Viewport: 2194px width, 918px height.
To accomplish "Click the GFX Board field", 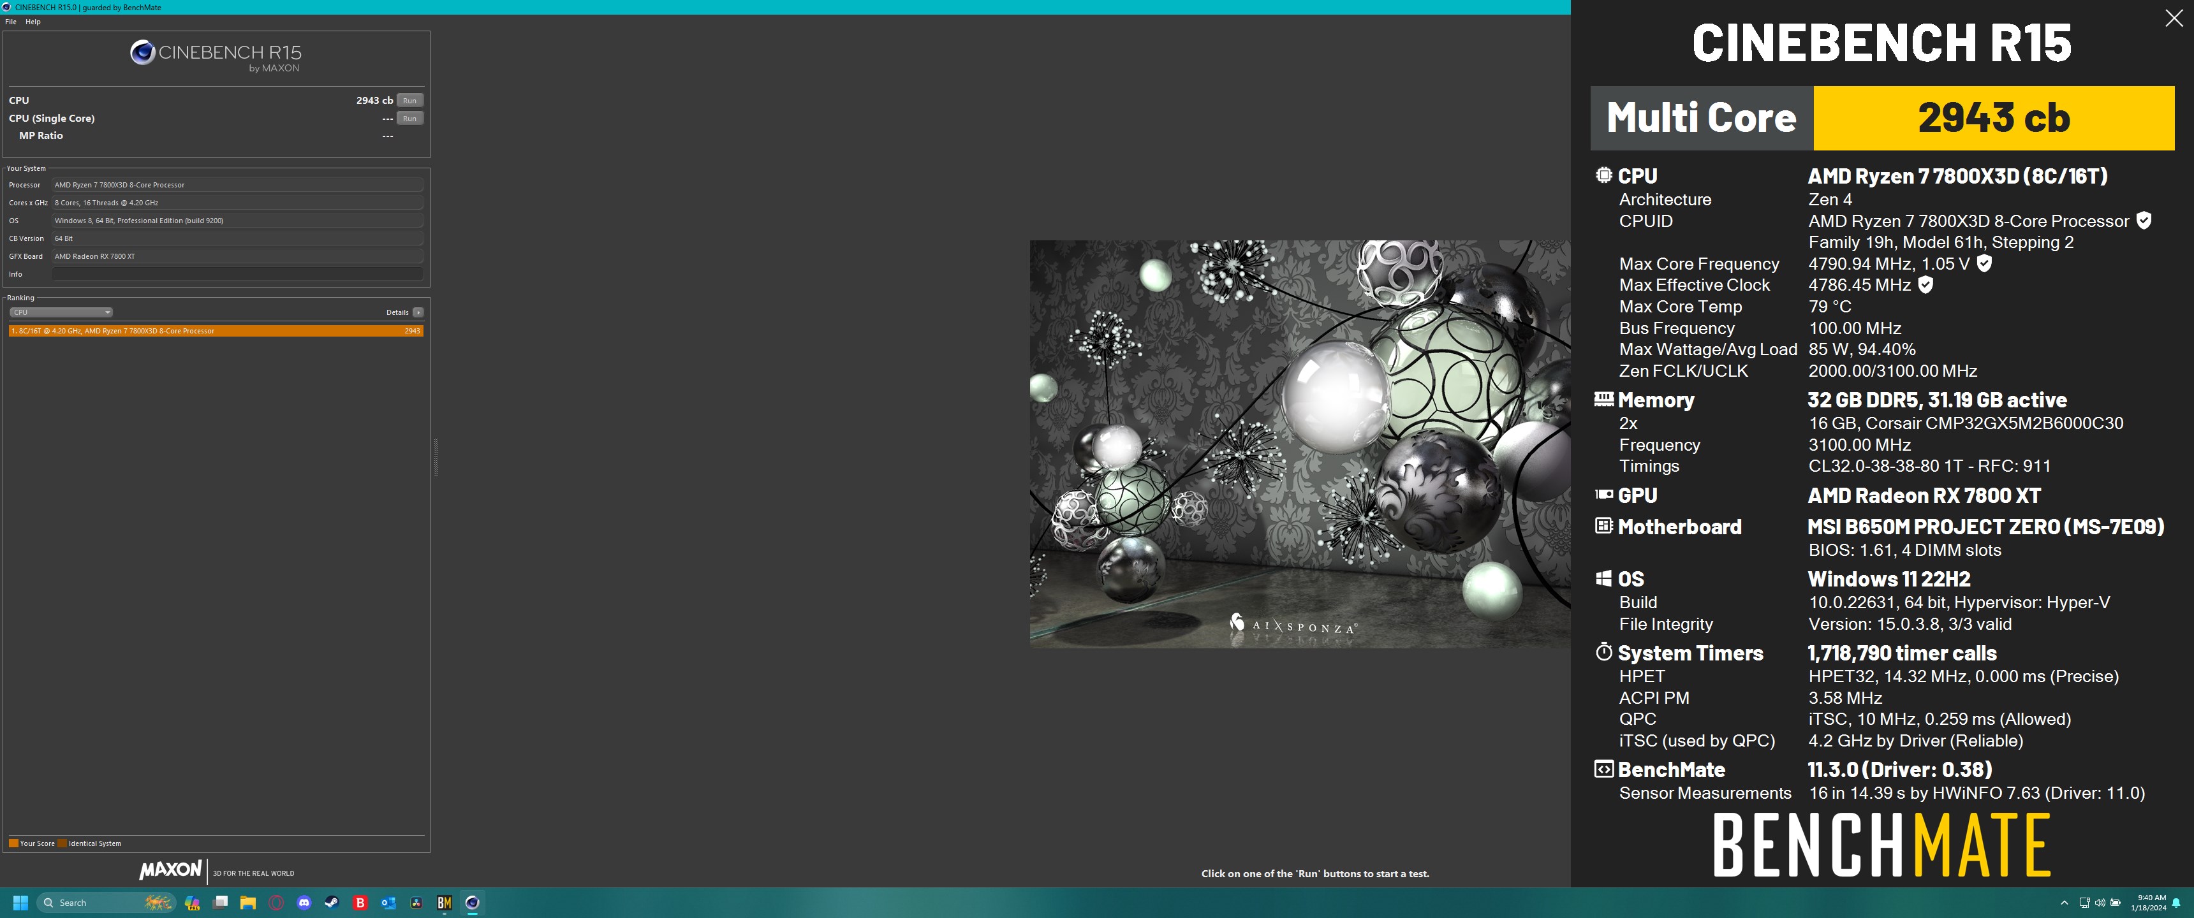I will click(x=238, y=256).
